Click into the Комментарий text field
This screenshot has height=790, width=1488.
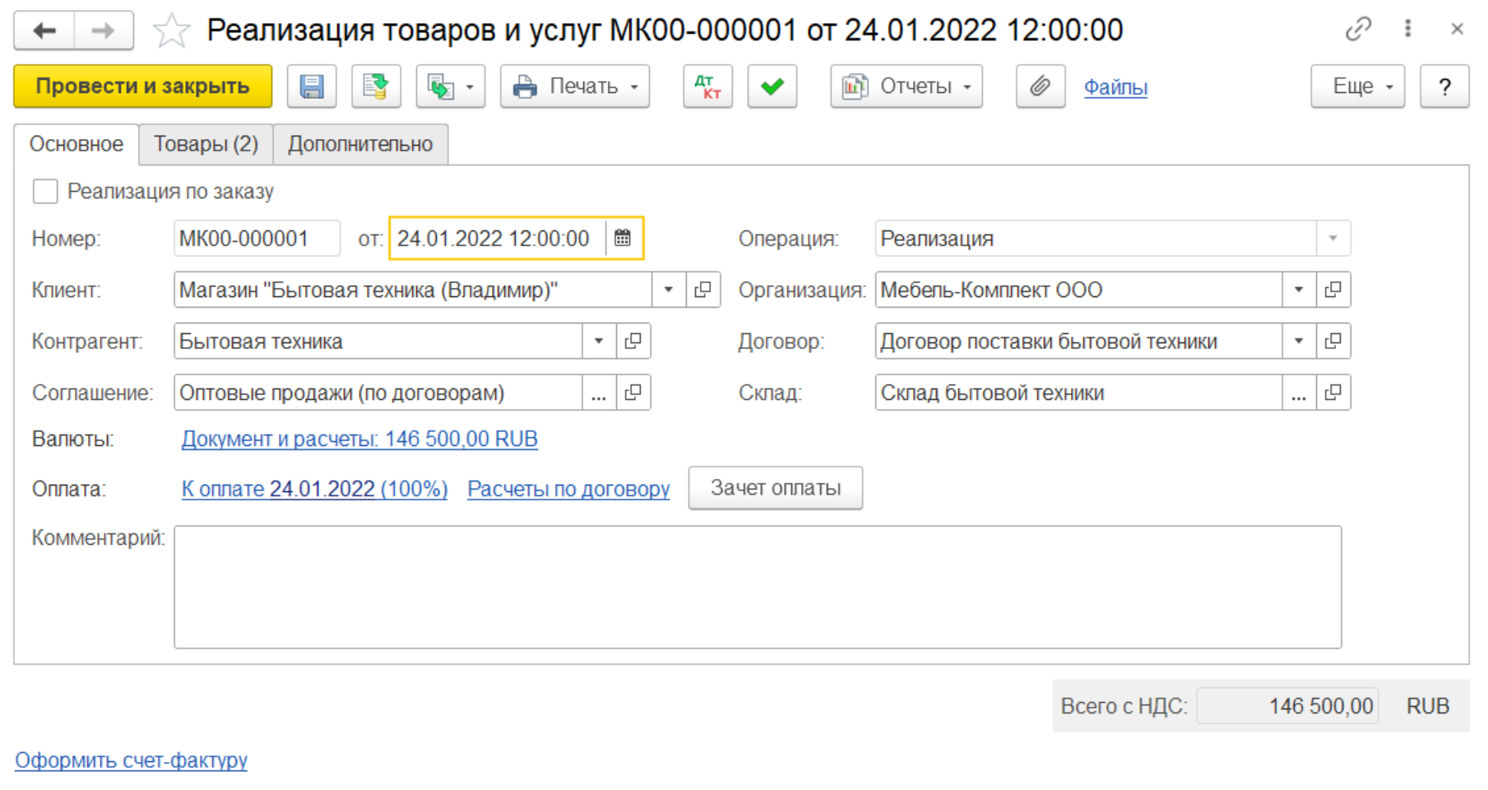tap(757, 587)
